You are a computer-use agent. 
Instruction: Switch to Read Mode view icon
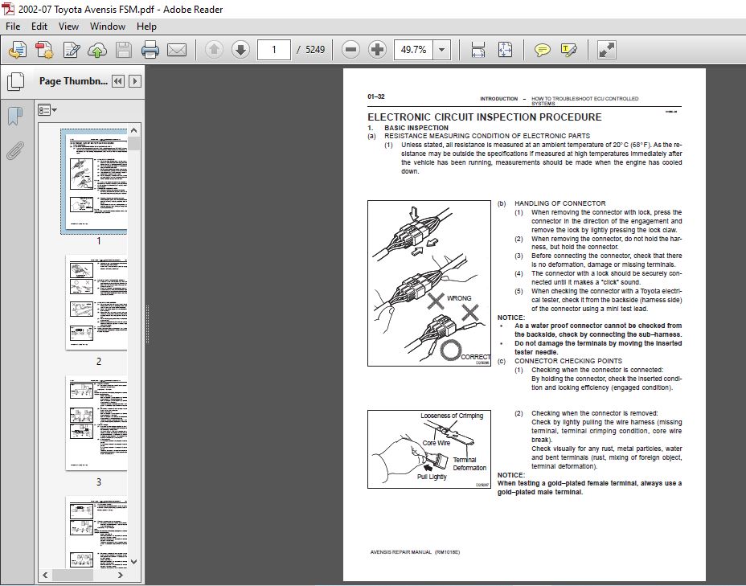click(607, 50)
